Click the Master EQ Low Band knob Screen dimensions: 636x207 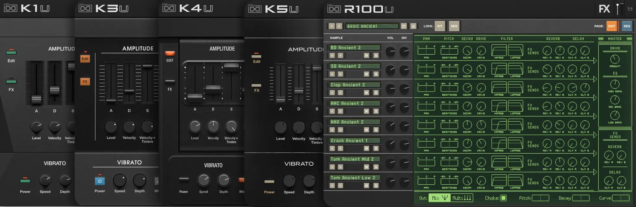click(615, 115)
